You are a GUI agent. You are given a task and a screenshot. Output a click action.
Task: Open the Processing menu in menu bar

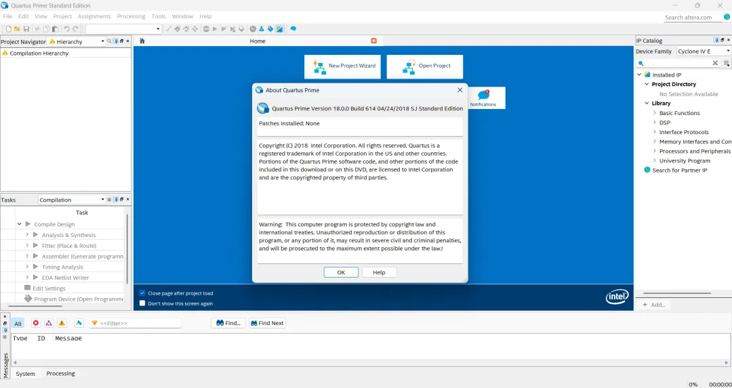tap(131, 16)
